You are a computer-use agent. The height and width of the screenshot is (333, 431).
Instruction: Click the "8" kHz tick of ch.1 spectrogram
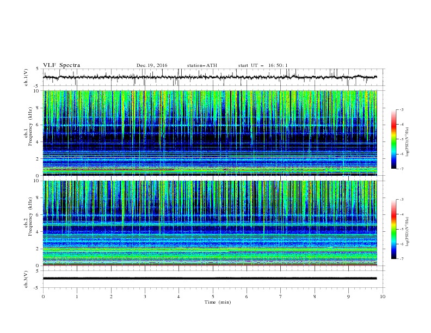pyautogui.click(x=38, y=108)
